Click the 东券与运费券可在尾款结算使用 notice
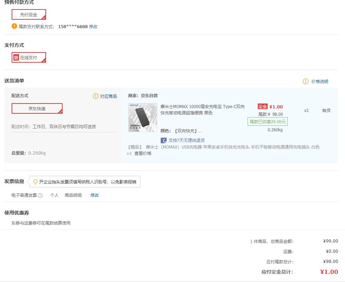Viewport: 345px width, 282px height. pyautogui.click(x=41, y=223)
